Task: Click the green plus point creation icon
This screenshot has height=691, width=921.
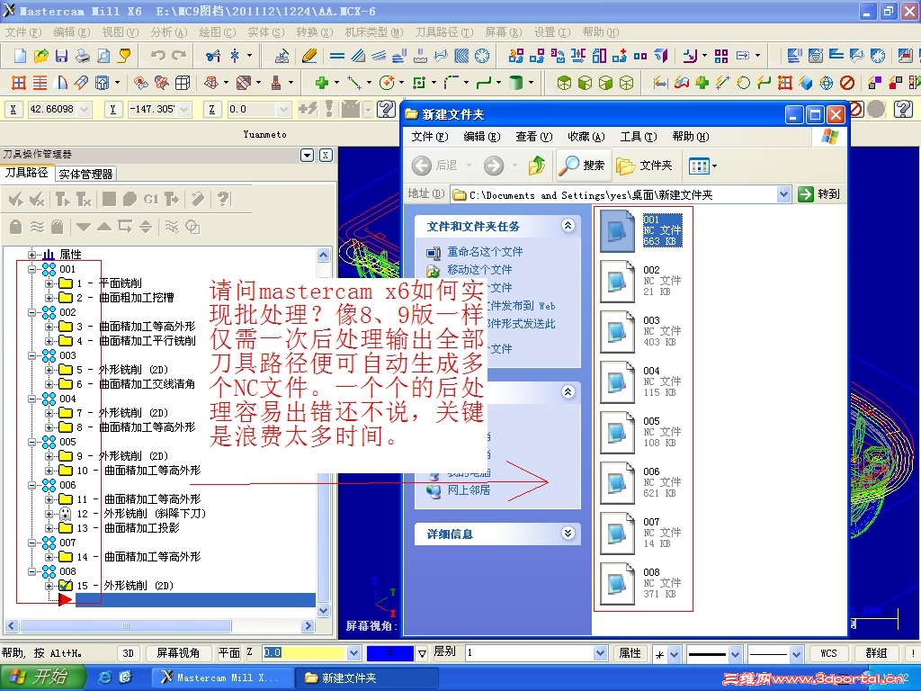Action: click(321, 83)
